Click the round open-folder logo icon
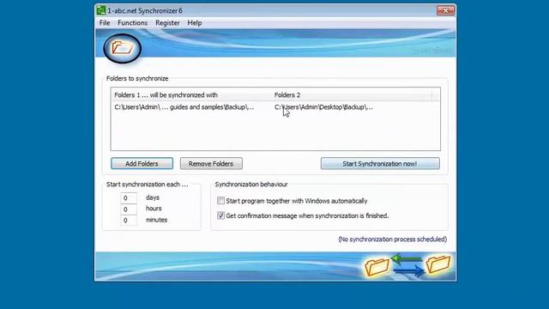549x309 pixels. pyautogui.click(x=122, y=48)
